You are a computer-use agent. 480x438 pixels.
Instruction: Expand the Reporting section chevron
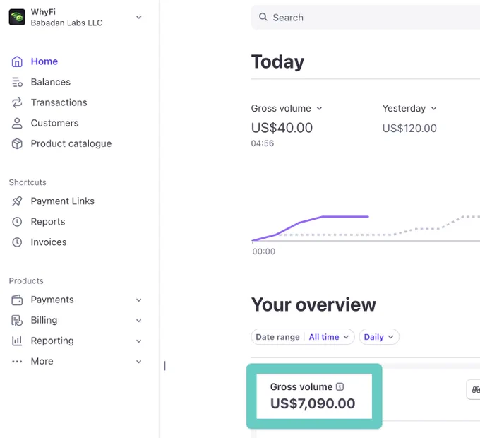pyautogui.click(x=138, y=341)
